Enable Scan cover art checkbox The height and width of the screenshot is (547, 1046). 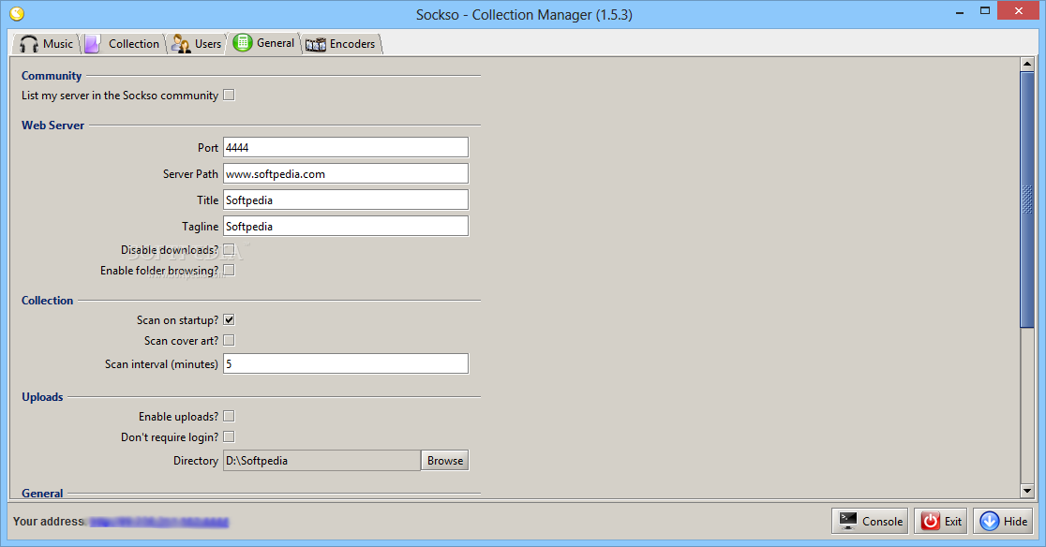tap(229, 340)
